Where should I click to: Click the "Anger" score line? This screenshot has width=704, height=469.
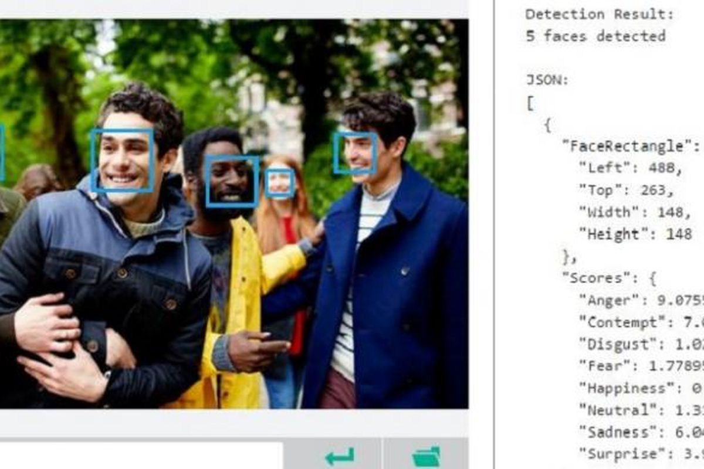pyautogui.click(x=639, y=300)
